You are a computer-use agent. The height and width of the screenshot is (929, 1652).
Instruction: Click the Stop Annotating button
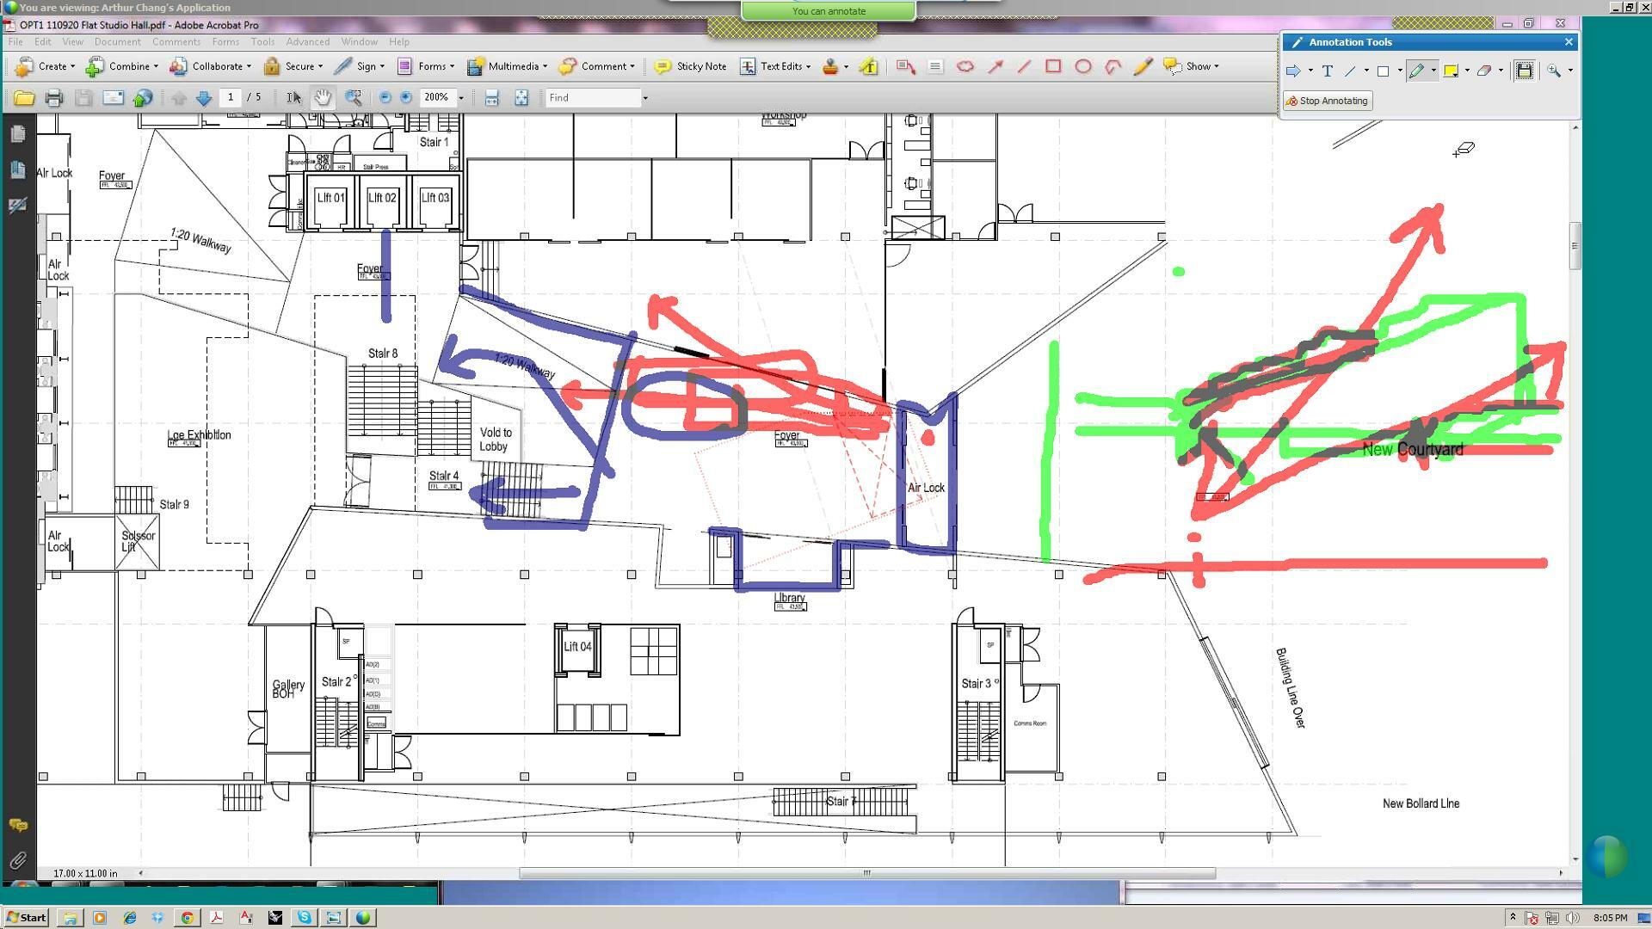tap(1327, 101)
